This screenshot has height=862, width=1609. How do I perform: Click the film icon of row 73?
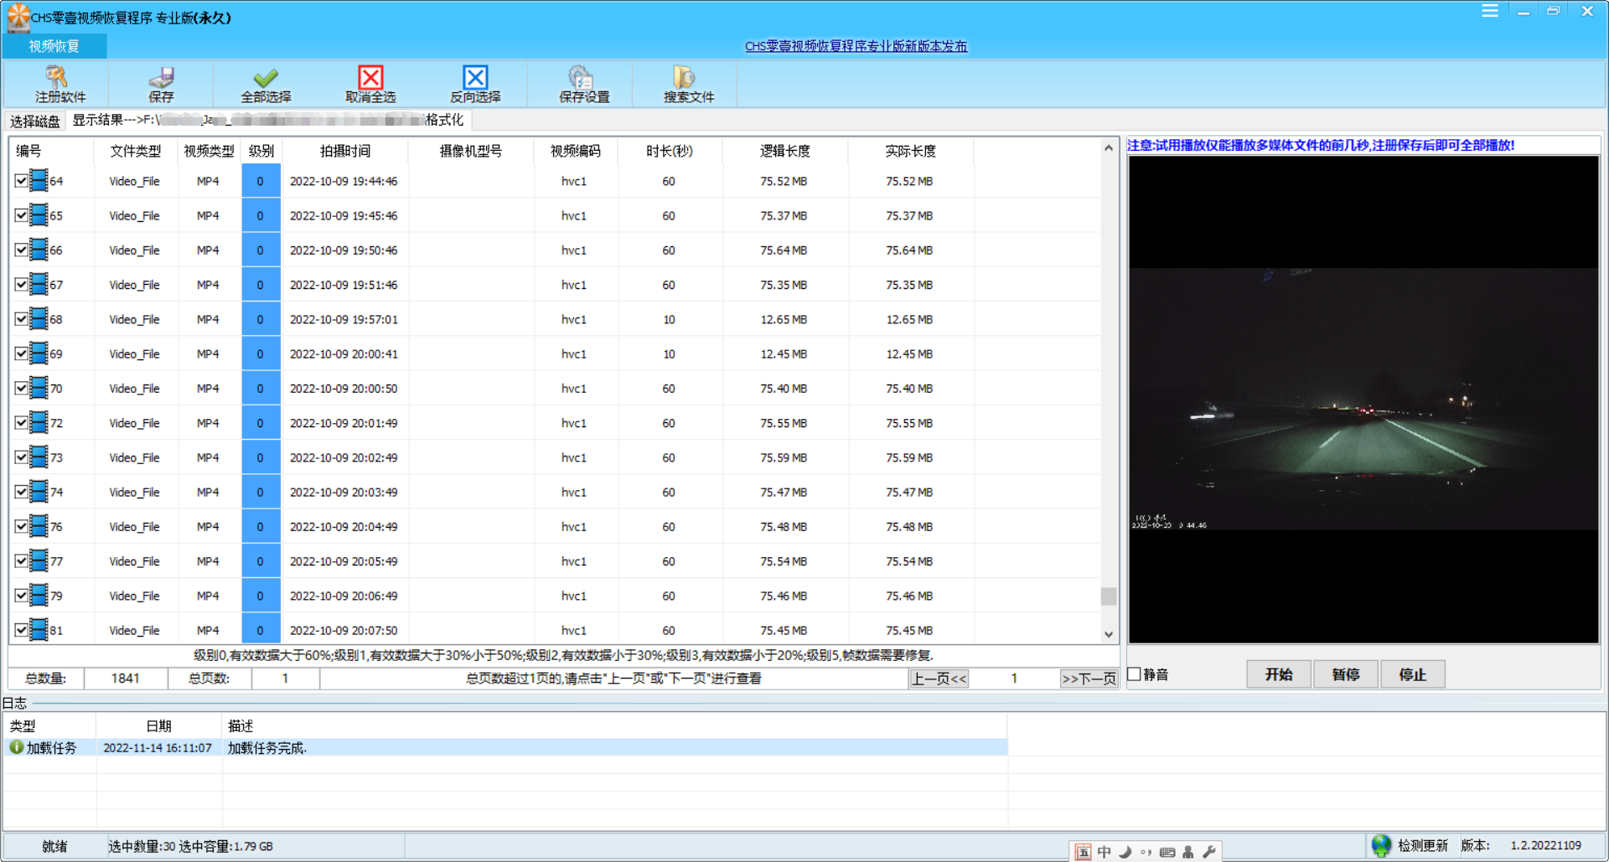pyautogui.click(x=39, y=457)
